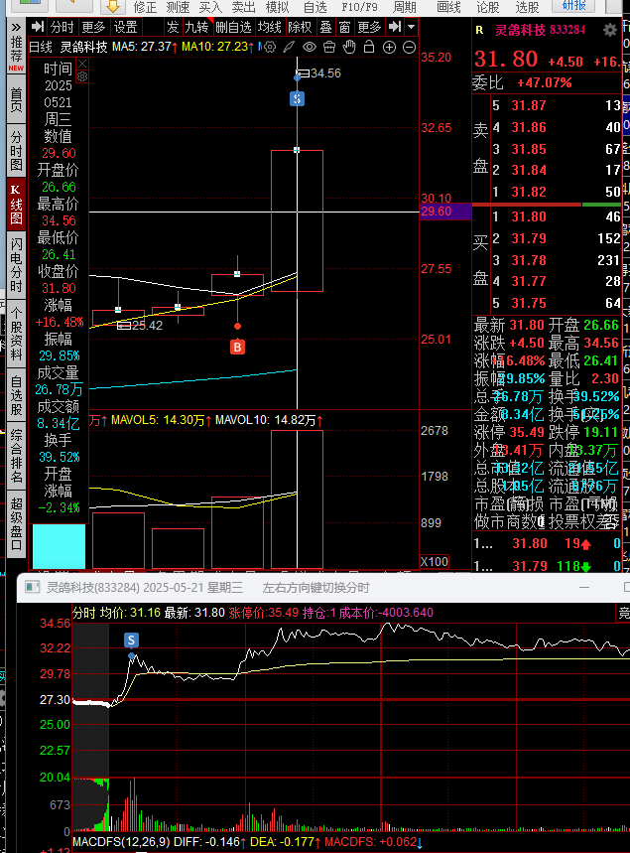This screenshot has width=630, height=853.
Task: Click the R badge beside stock name
Action: point(479,31)
